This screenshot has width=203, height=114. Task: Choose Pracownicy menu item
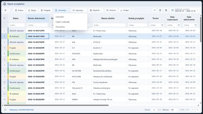click(70, 27)
